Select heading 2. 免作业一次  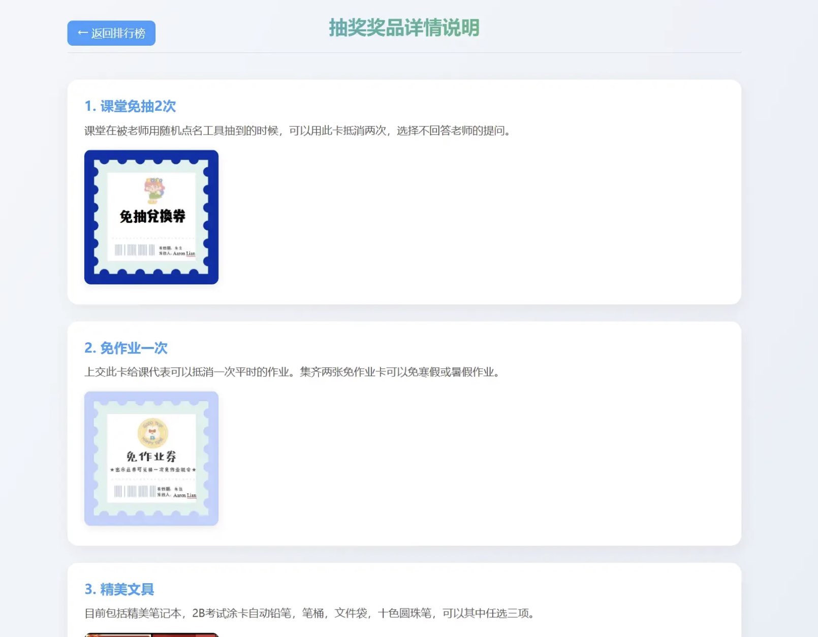click(126, 348)
